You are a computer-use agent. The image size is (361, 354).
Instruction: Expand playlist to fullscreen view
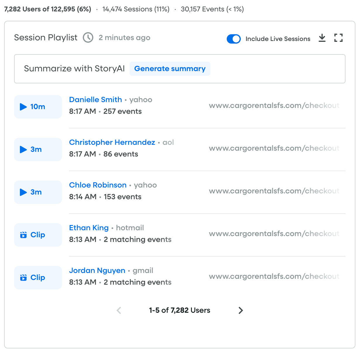pos(338,38)
